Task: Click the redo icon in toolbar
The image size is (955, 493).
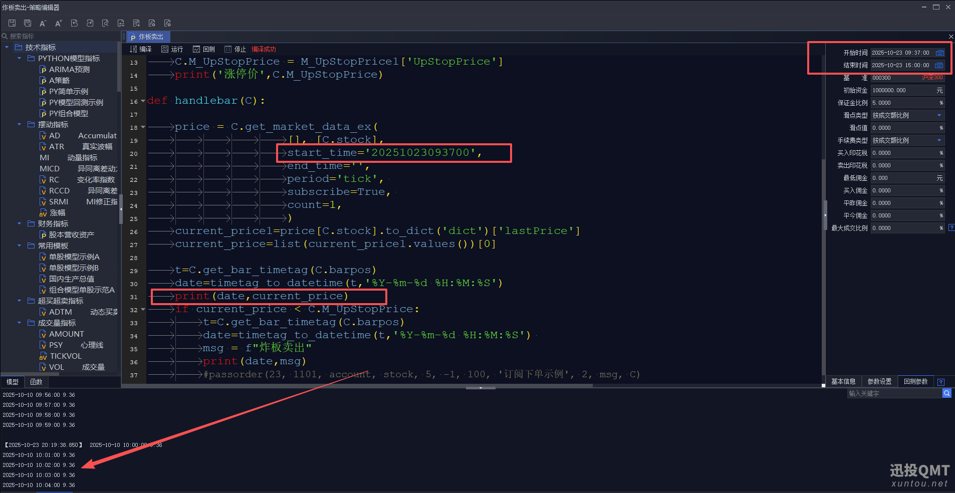Action: [90, 23]
